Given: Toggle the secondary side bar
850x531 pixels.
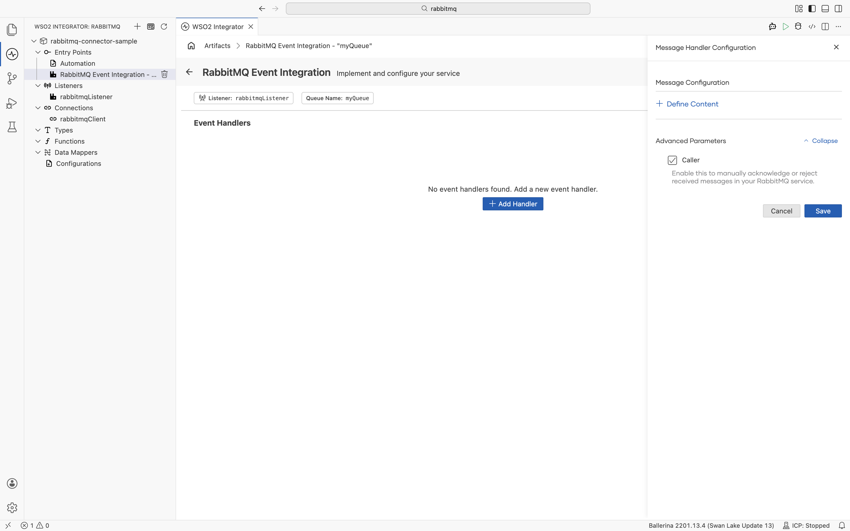Looking at the screenshot, I should coord(838,8).
